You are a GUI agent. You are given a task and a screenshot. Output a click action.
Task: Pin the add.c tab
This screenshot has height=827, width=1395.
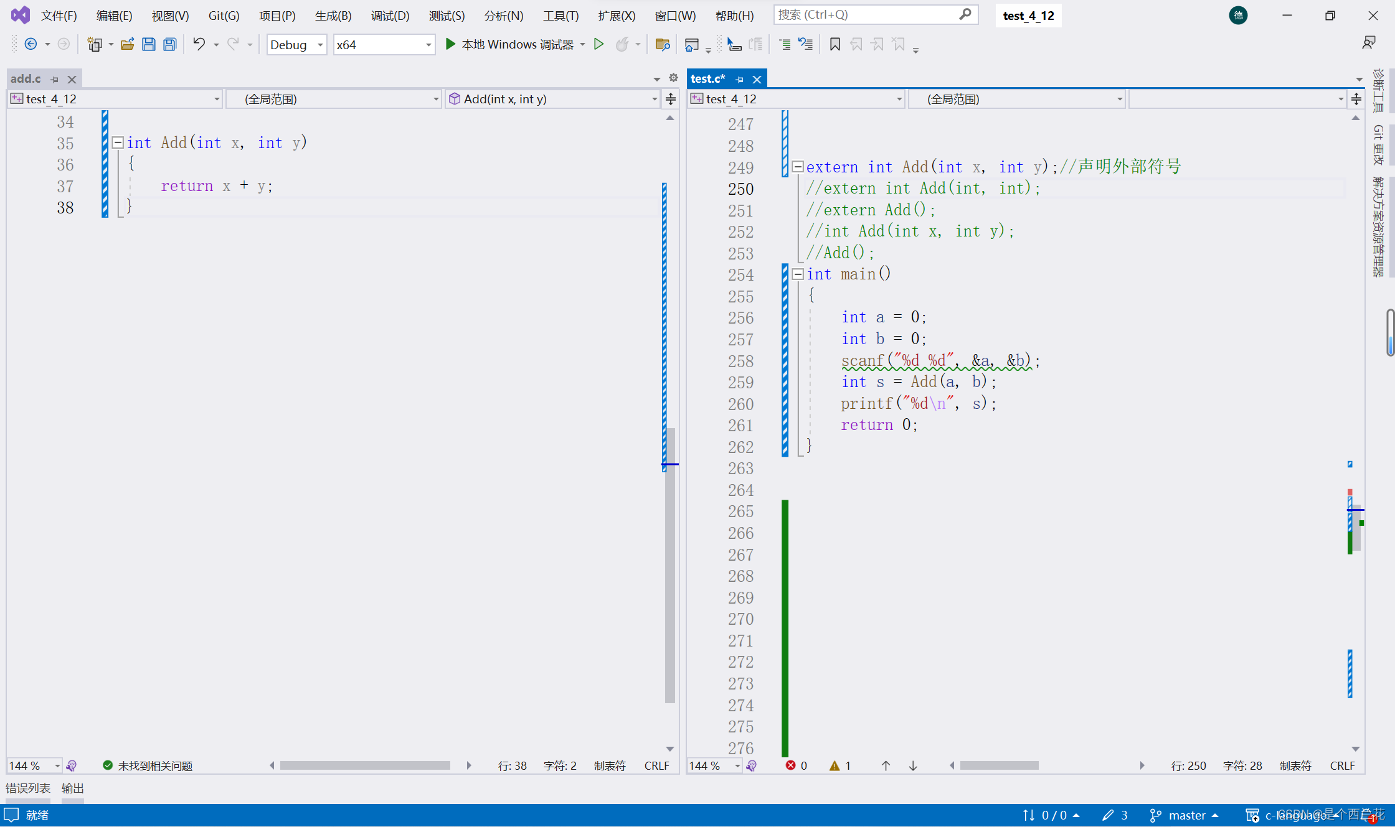tap(55, 79)
